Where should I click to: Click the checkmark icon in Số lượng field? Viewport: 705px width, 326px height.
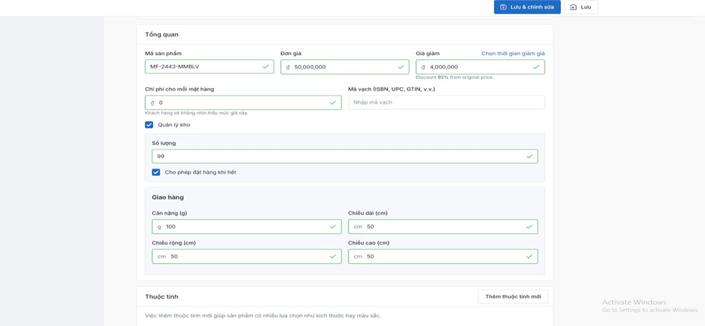tap(529, 156)
